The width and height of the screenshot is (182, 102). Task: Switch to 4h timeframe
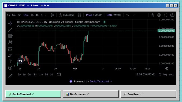tap(37, 15)
